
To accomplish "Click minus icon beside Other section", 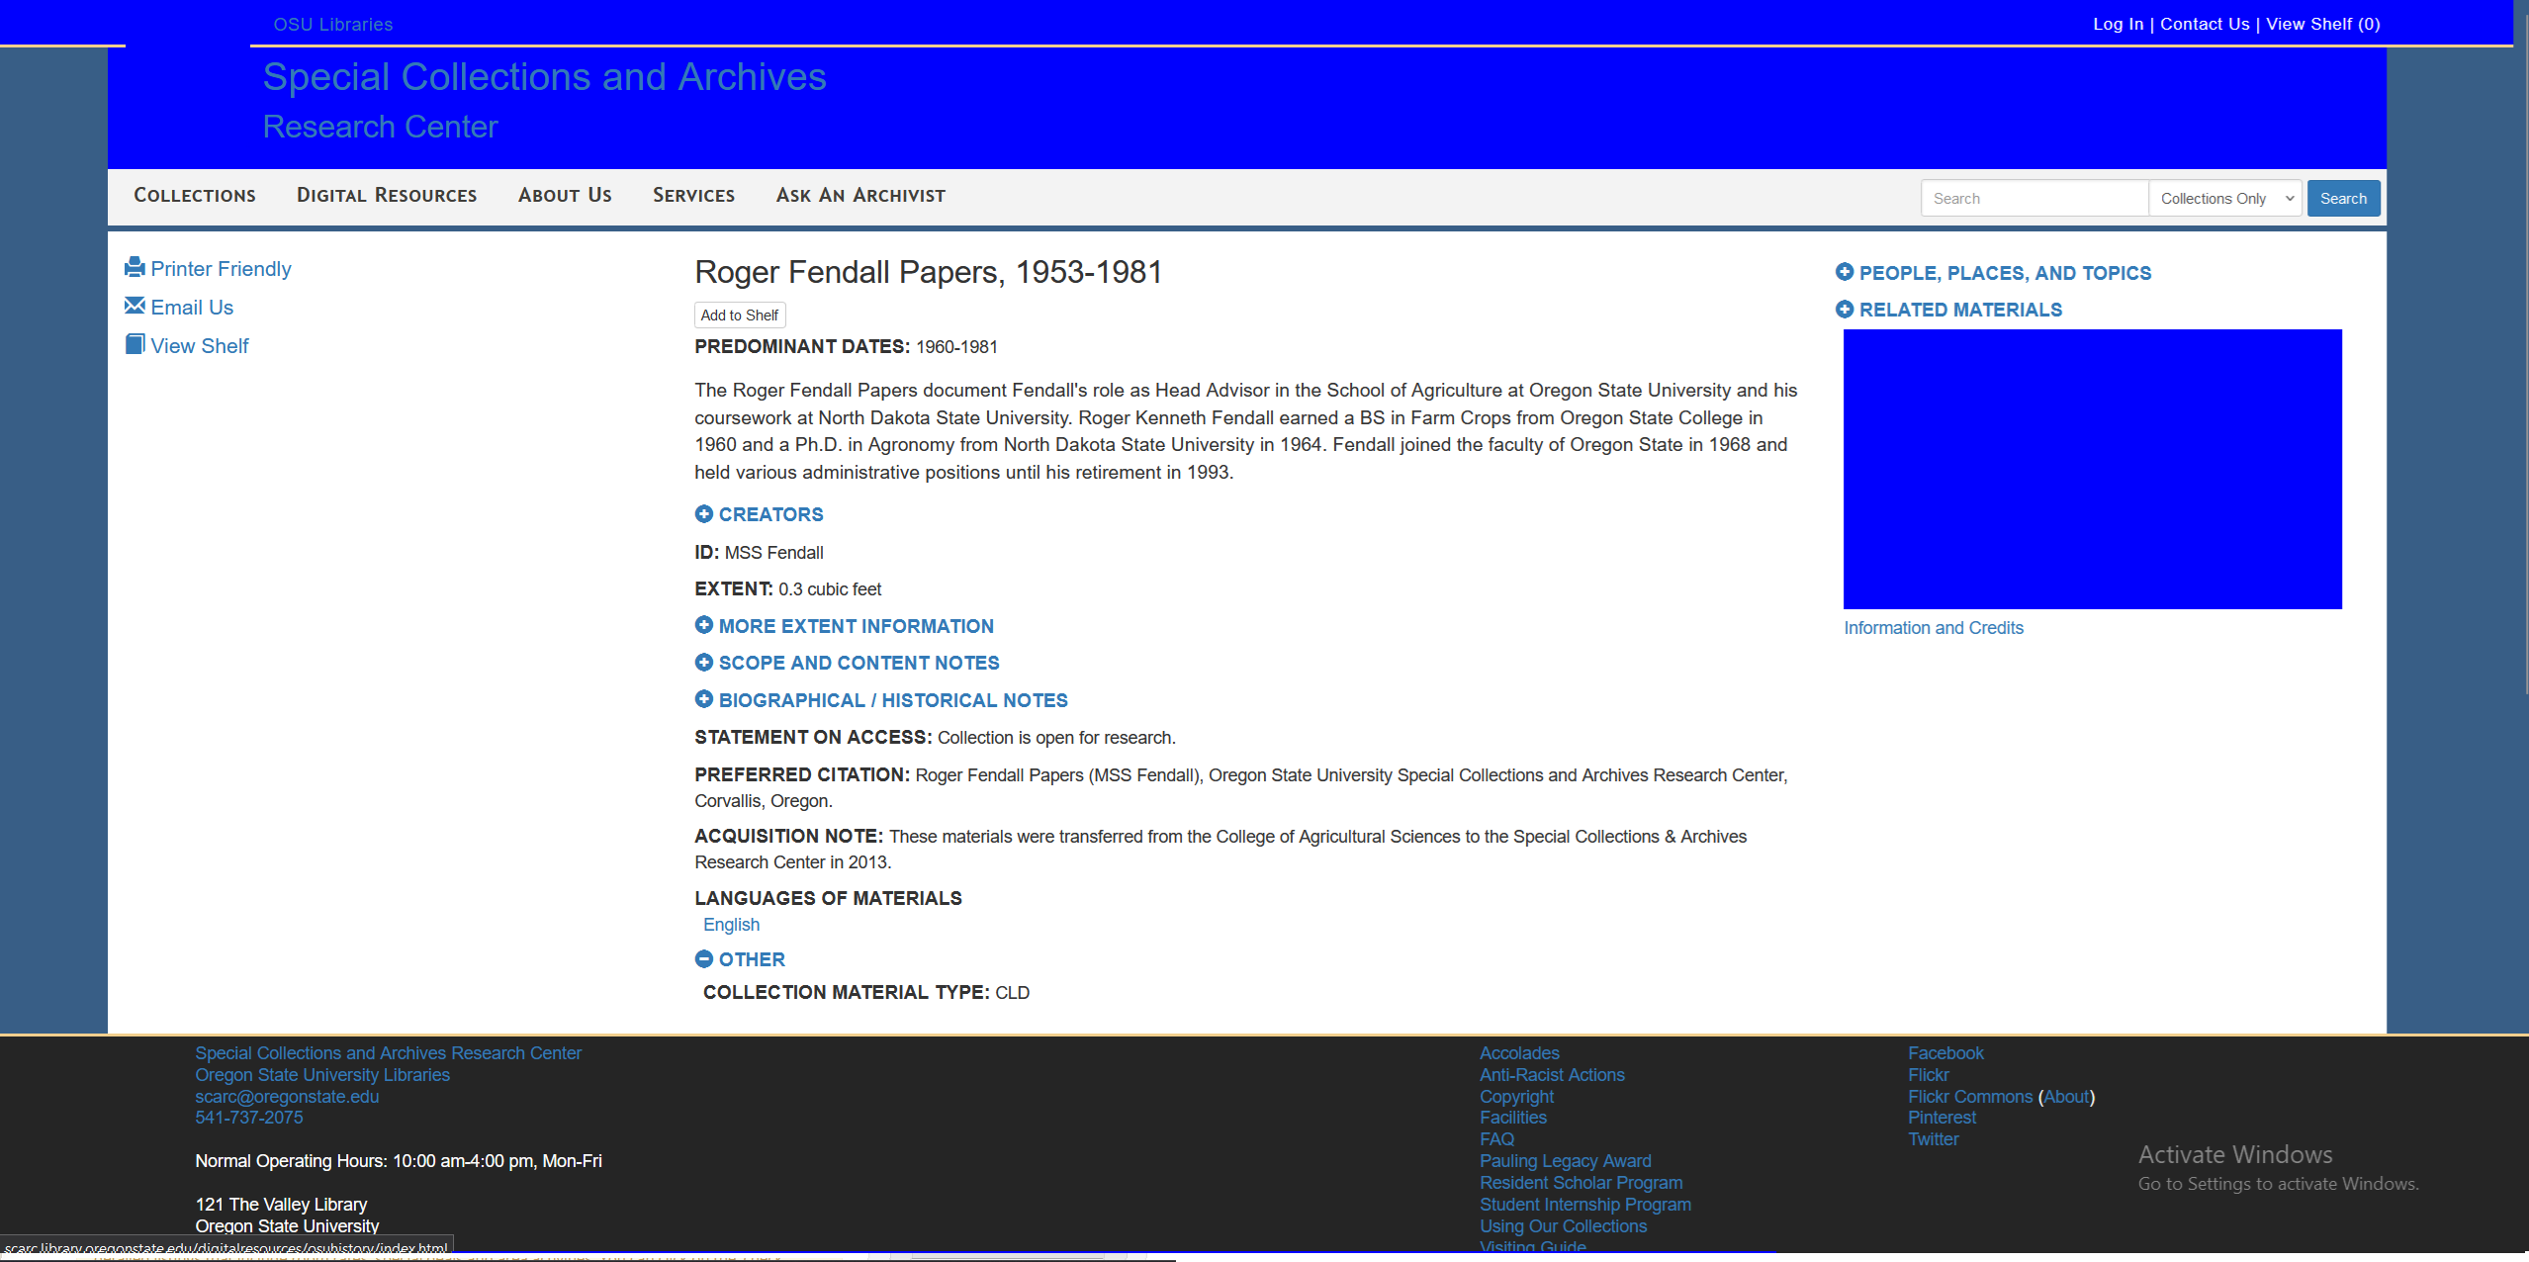I will tap(704, 959).
